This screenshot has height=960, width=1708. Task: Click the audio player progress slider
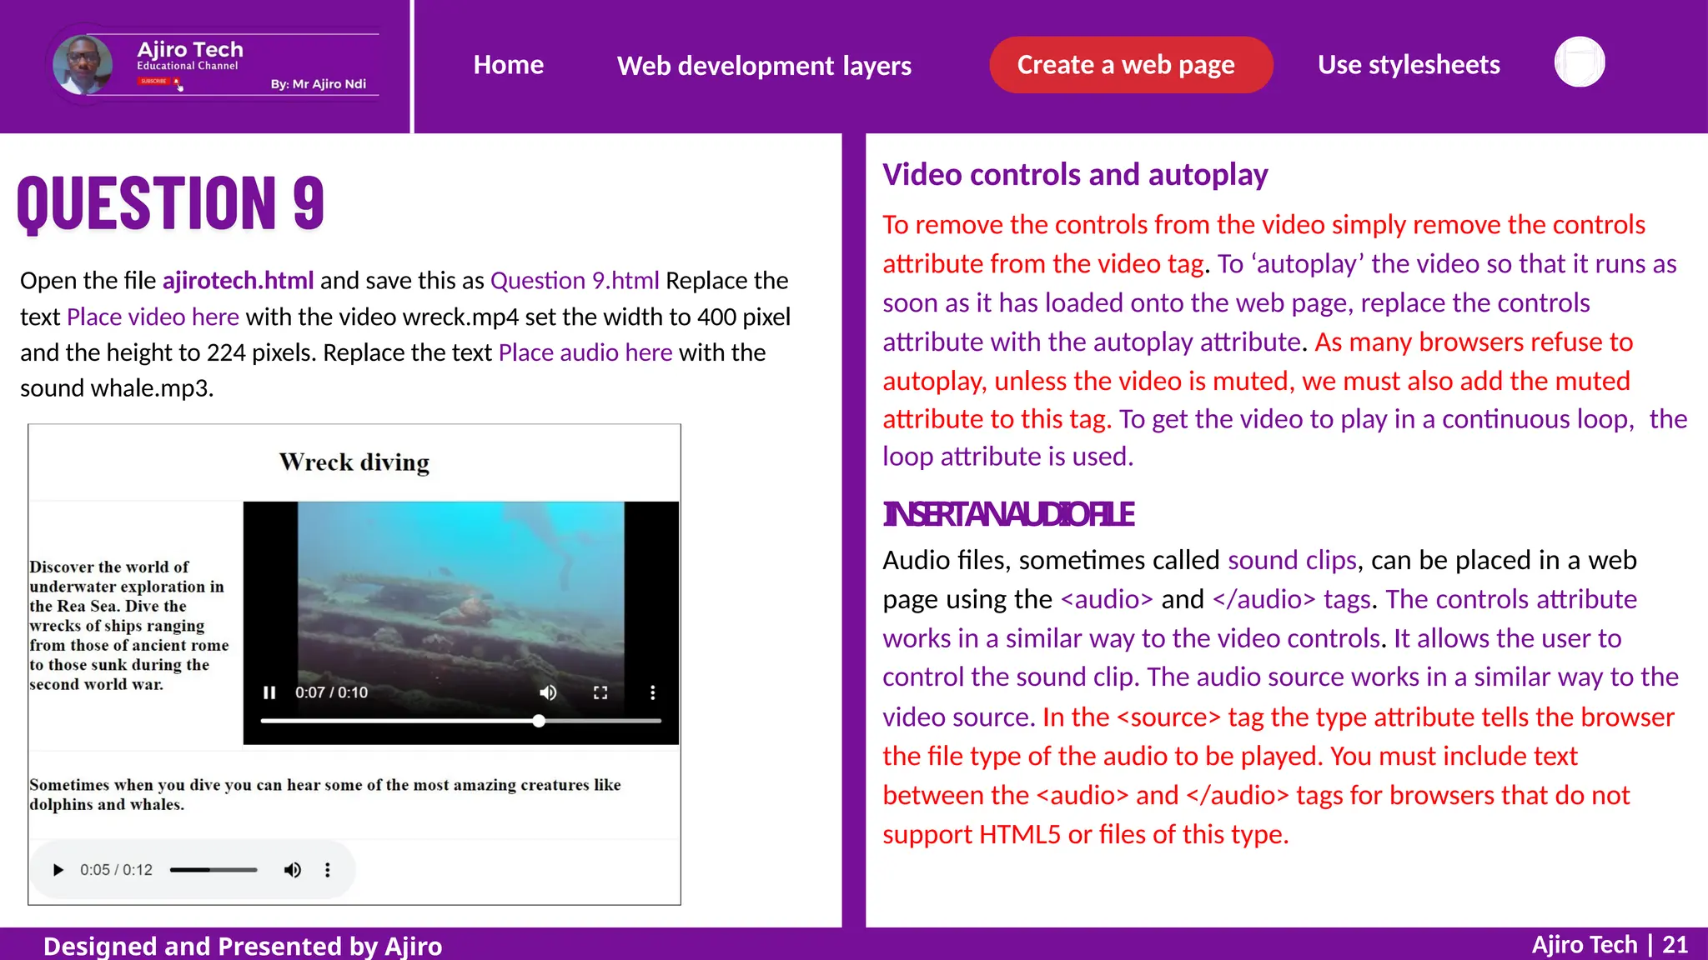tap(213, 870)
